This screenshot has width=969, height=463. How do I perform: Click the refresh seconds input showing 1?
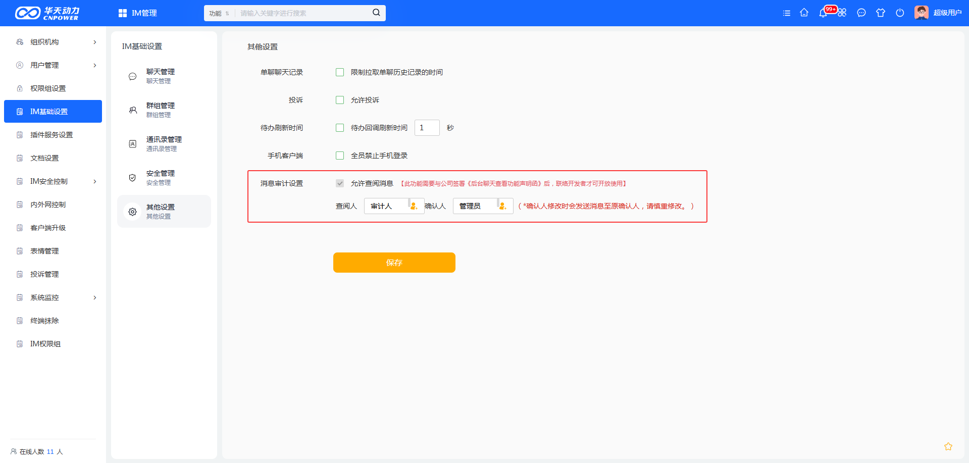pos(427,128)
